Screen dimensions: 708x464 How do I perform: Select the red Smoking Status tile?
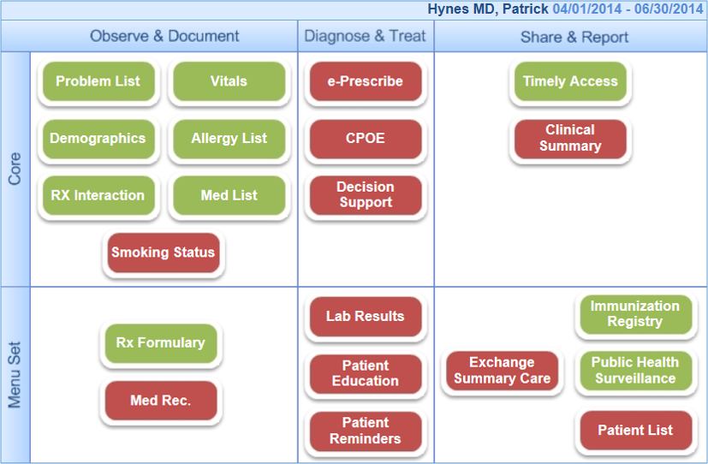[x=163, y=253]
